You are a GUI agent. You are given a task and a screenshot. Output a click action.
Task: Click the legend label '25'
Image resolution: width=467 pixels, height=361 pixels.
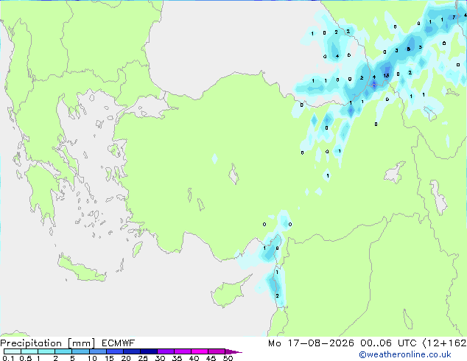click(x=143, y=358)
